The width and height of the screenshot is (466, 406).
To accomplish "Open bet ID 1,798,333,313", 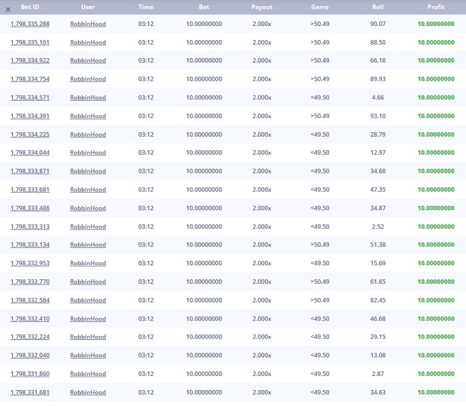I will click(x=30, y=227).
